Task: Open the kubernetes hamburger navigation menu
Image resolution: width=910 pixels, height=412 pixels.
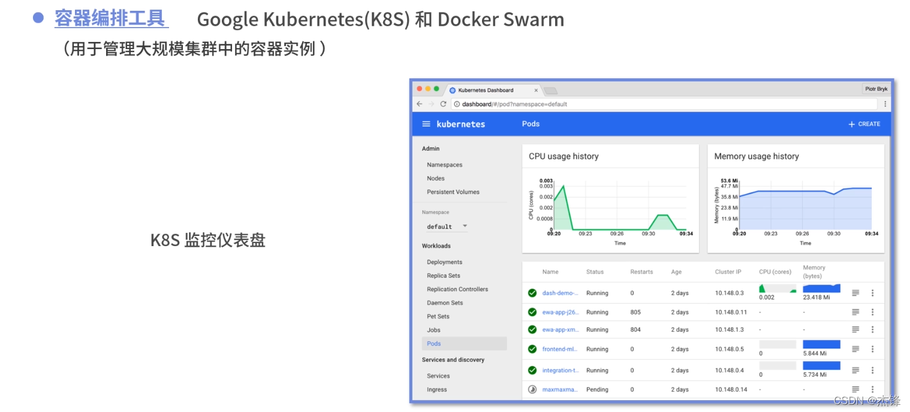Action: [x=426, y=124]
